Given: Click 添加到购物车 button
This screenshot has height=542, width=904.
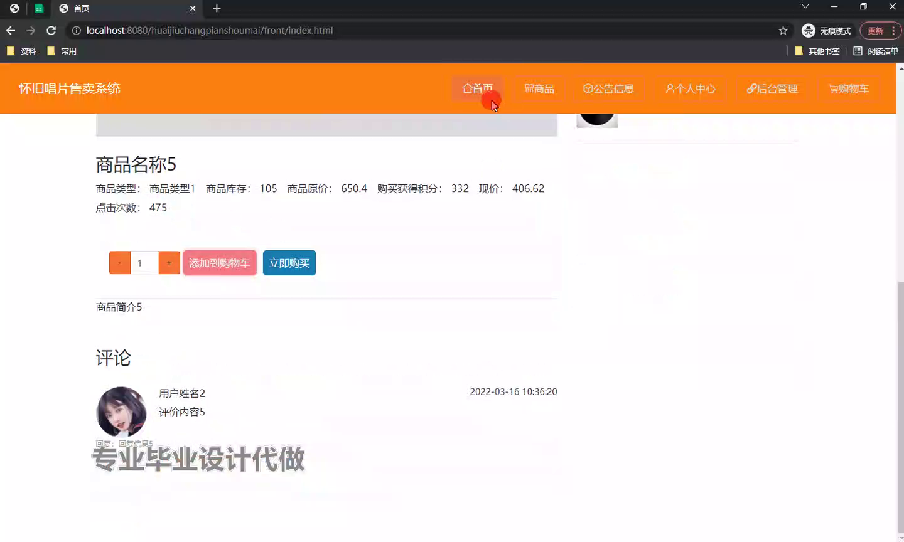Looking at the screenshot, I should click(x=220, y=263).
